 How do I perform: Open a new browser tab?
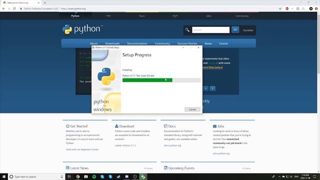pyautogui.click(x=45, y=3)
